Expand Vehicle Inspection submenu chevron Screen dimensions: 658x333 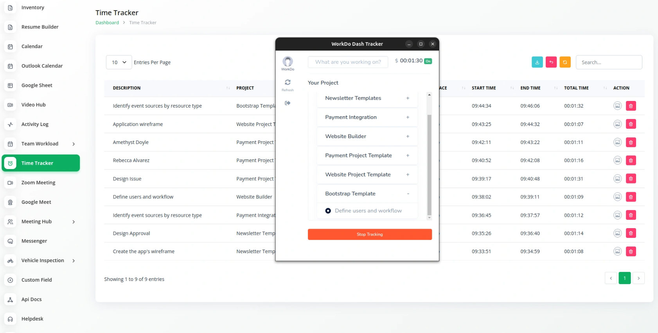point(74,261)
